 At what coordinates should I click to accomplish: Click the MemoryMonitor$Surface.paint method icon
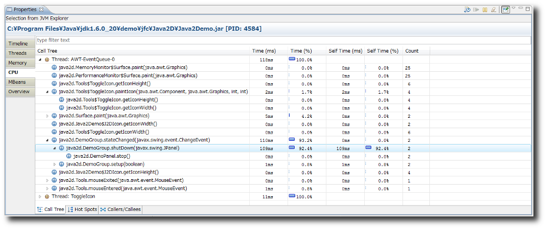pos(54,67)
